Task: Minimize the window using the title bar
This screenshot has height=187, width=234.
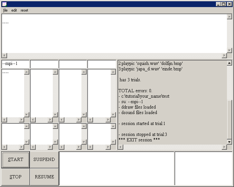Action: (x=218, y=4)
